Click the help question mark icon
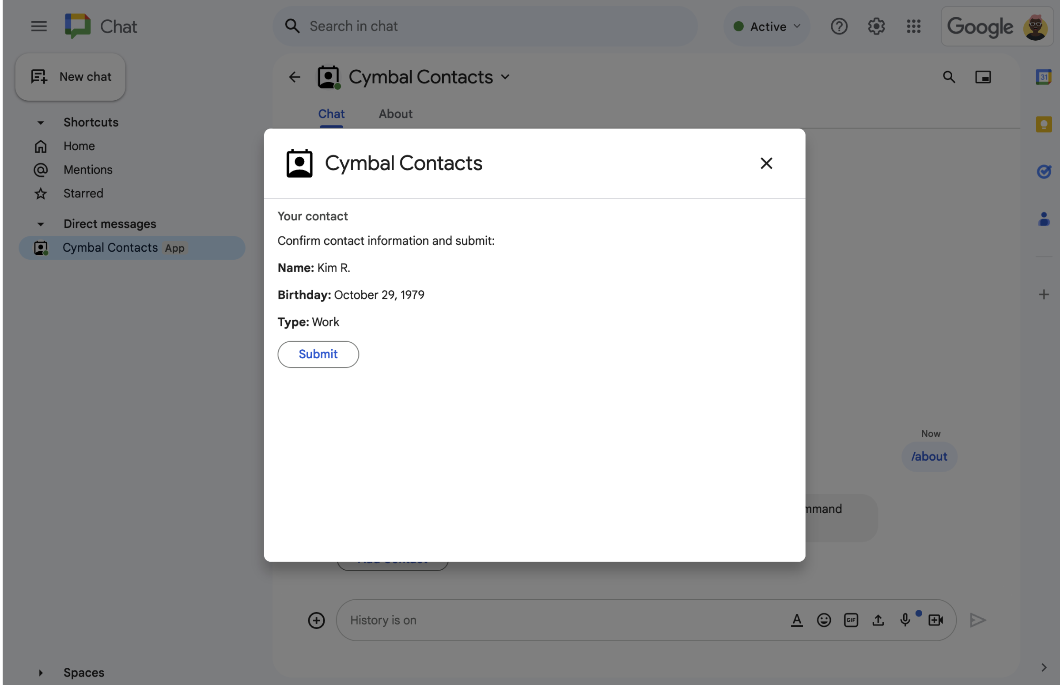This screenshot has width=1060, height=685. coord(838,26)
